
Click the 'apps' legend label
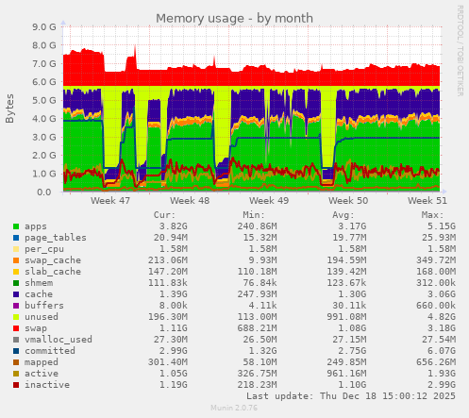(x=36, y=226)
